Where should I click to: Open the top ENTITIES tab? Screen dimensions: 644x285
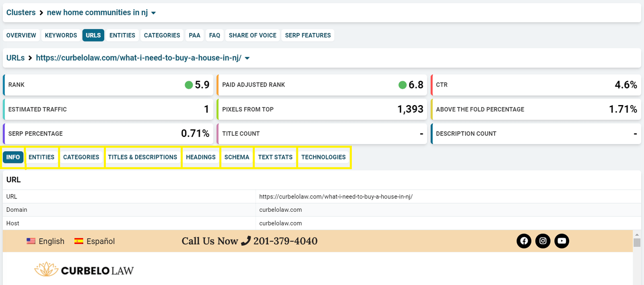[x=122, y=35]
